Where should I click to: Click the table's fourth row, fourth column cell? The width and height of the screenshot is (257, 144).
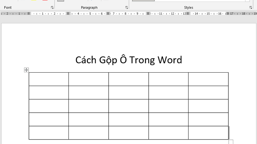(168, 119)
